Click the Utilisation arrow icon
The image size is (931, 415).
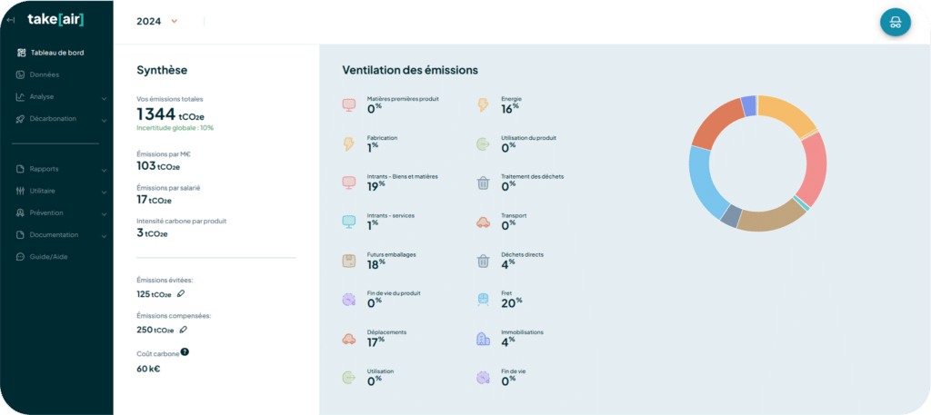348,378
